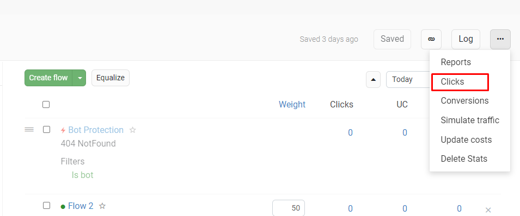Open the Log button
520x216 pixels.
point(466,40)
